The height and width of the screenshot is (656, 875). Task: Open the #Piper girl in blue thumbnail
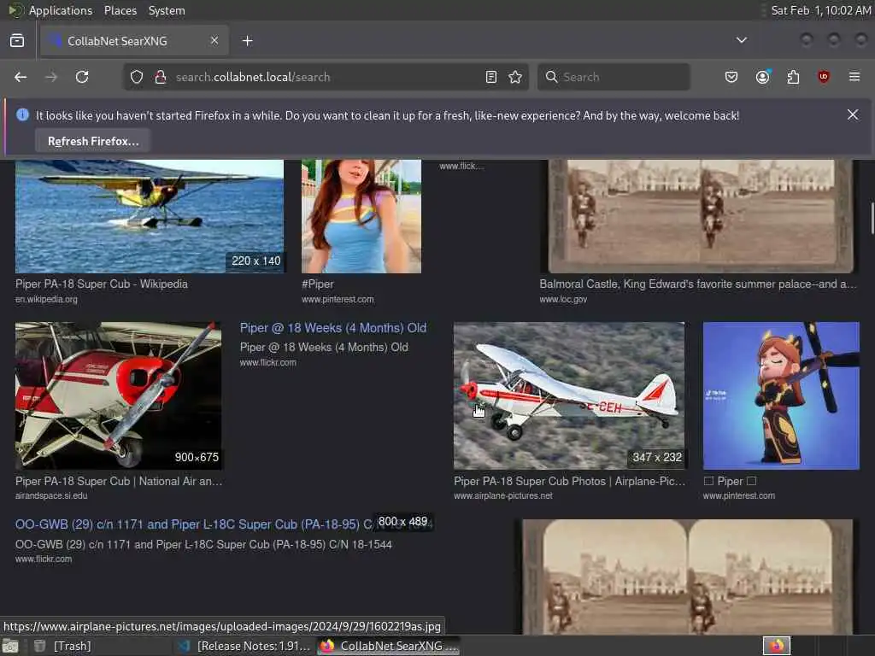click(361, 216)
